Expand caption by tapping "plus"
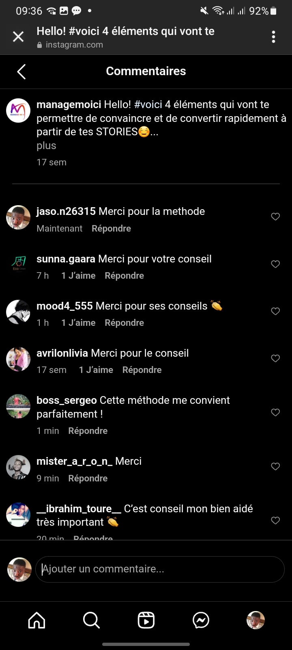Viewport: 292px width, 650px height. pos(46,146)
